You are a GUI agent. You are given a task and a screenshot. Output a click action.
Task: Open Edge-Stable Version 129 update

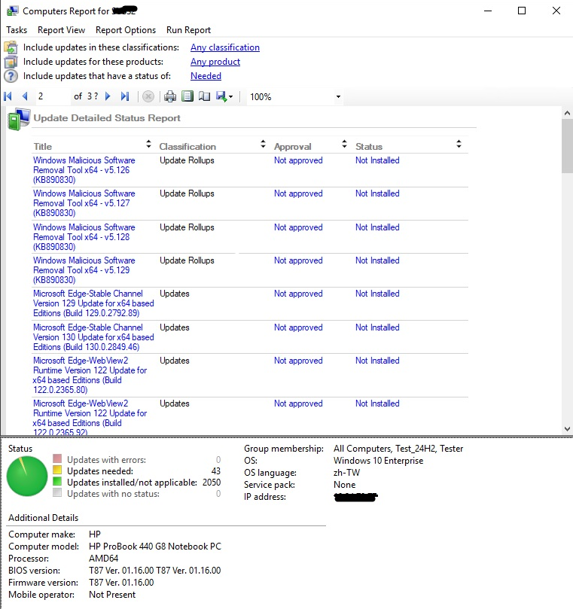pos(93,303)
